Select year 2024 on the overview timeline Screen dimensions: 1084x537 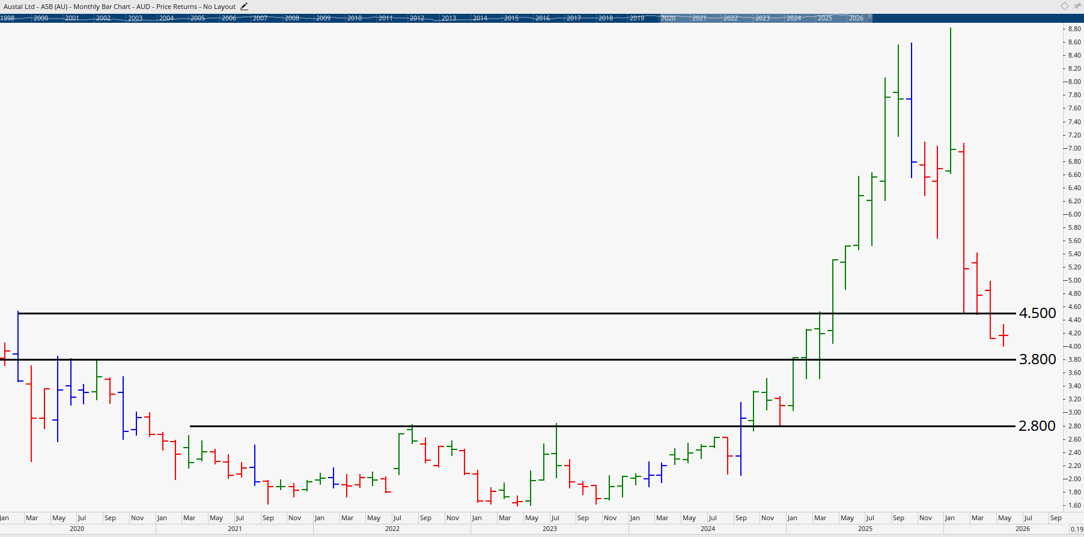coord(794,18)
